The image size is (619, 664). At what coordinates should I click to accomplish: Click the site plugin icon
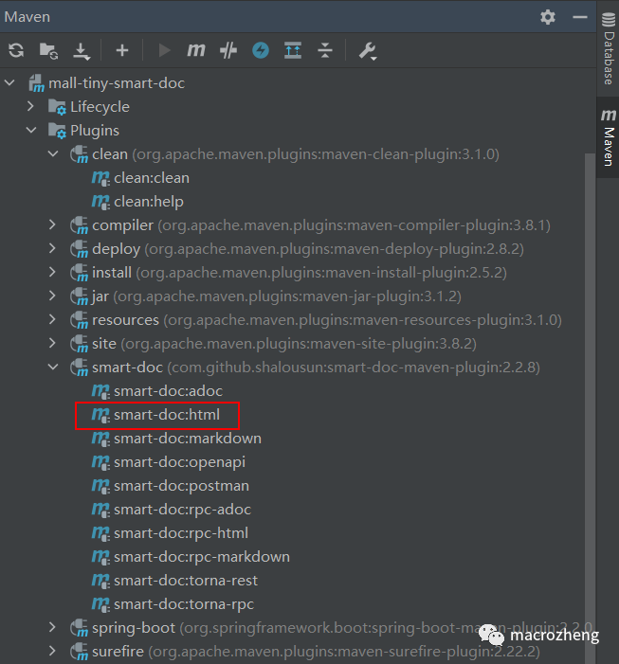[80, 344]
